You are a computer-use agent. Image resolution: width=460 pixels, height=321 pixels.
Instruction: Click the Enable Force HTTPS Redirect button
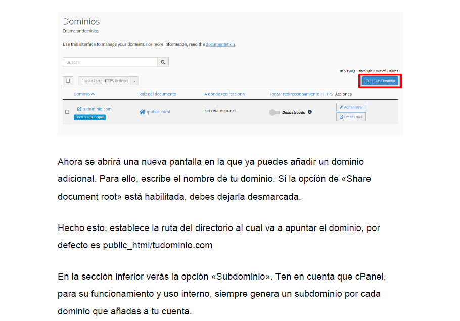105,81
